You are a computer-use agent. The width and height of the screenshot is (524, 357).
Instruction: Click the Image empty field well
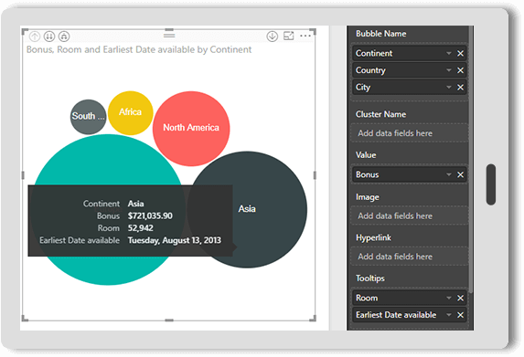point(409,215)
